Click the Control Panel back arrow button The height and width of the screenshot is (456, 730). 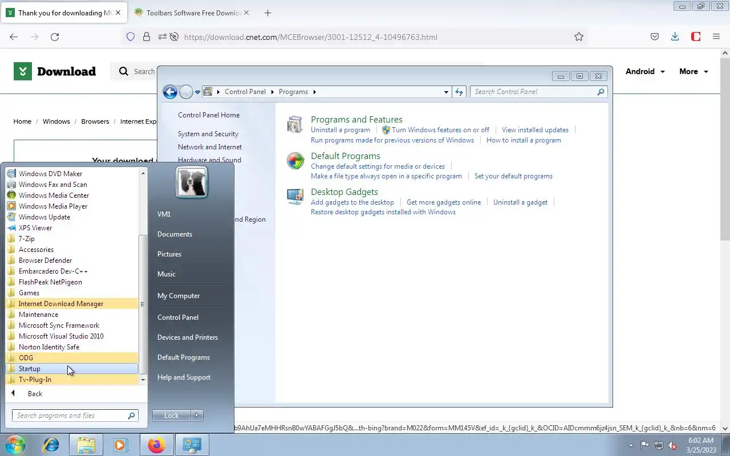(170, 92)
